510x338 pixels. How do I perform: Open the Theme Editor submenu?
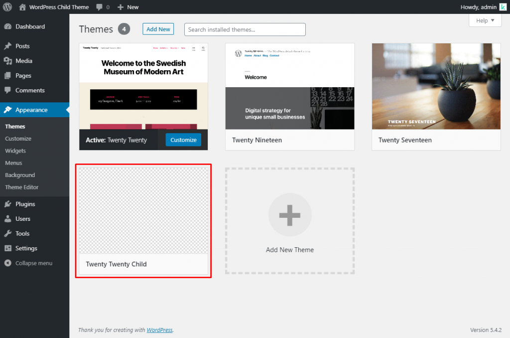(22, 187)
